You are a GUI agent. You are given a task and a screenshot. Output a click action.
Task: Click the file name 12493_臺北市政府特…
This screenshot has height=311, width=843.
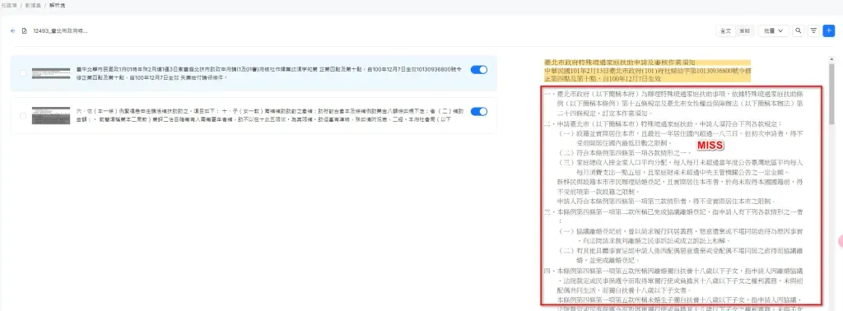[x=60, y=31]
